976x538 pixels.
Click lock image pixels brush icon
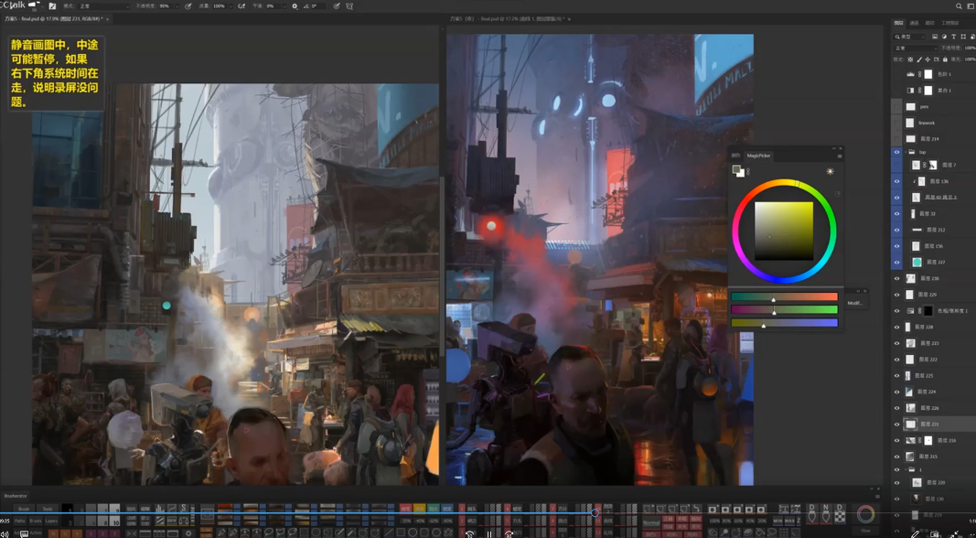pyautogui.click(x=919, y=59)
